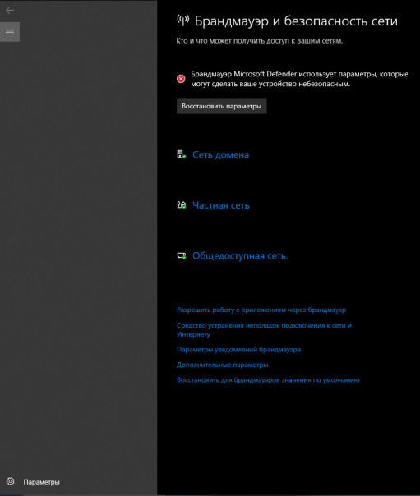Click the red error warning icon
Image resolution: width=420 pixels, height=496 pixels.
pyautogui.click(x=181, y=79)
